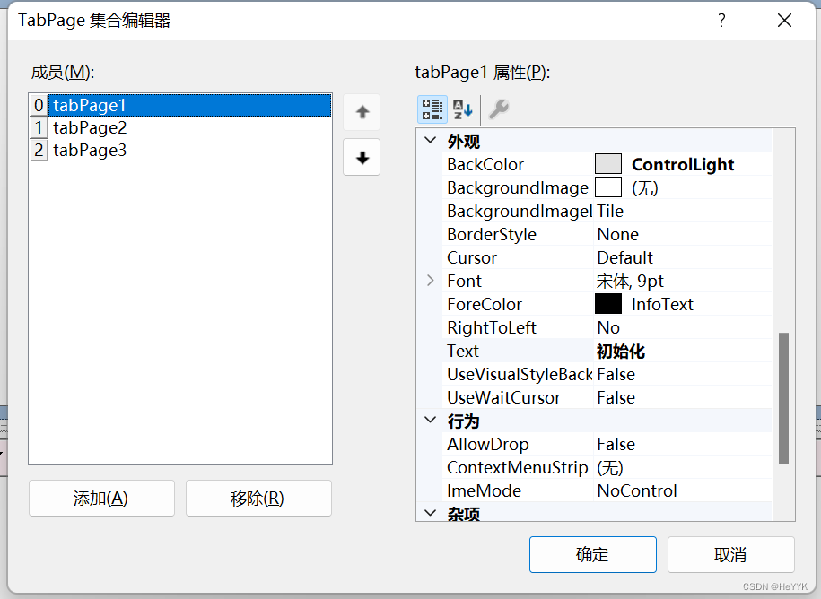Click the ForeColor value InfoText
This screenshot has width=821, height=599.
[662, 304]
